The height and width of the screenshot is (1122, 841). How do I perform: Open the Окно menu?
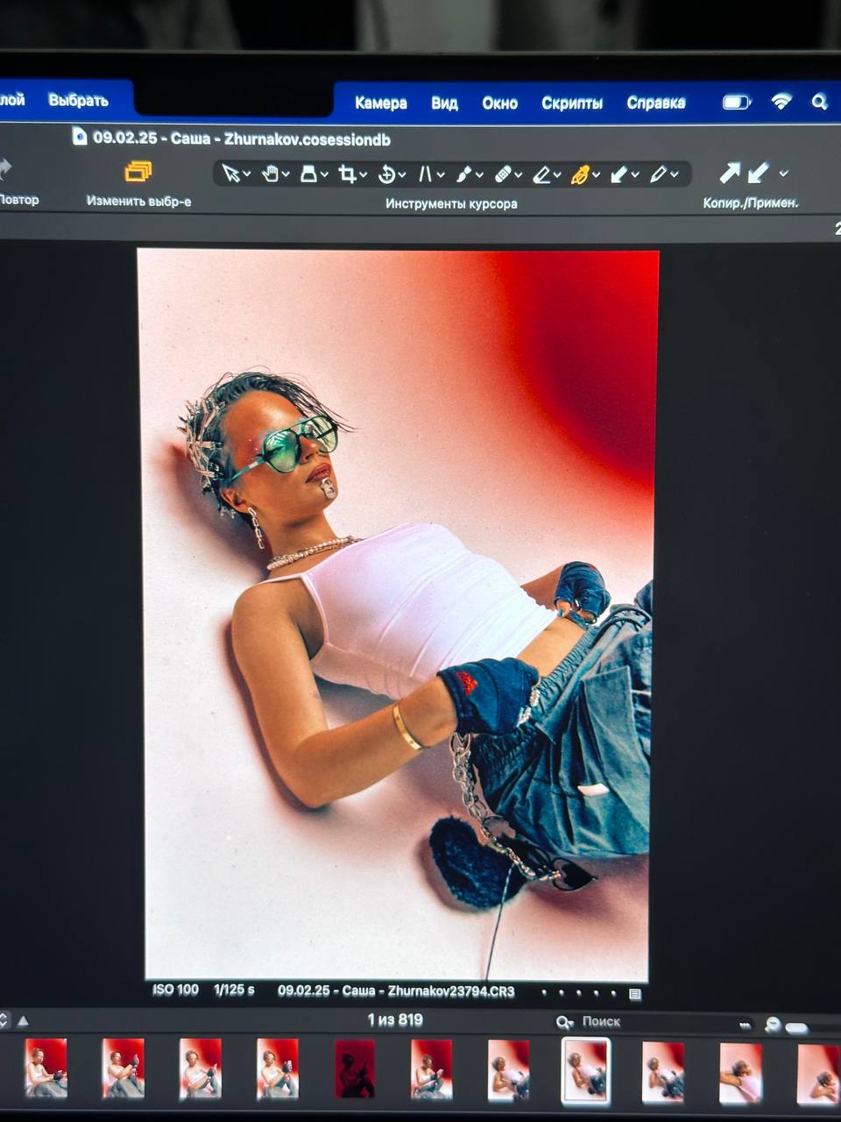point(499,103)
